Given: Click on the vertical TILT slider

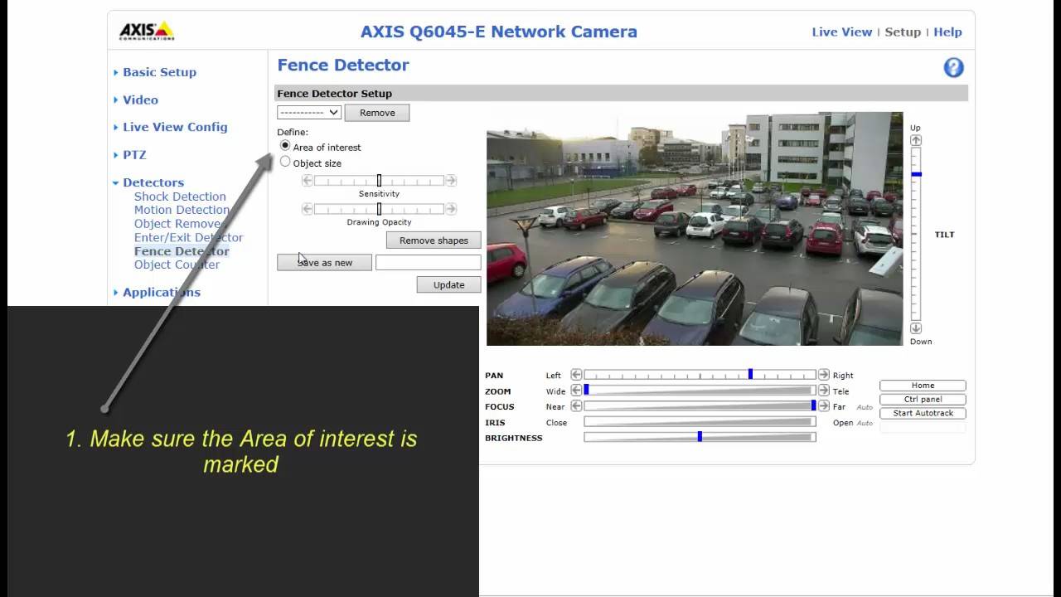Looking at the screenshot, I should pos(916,234).
